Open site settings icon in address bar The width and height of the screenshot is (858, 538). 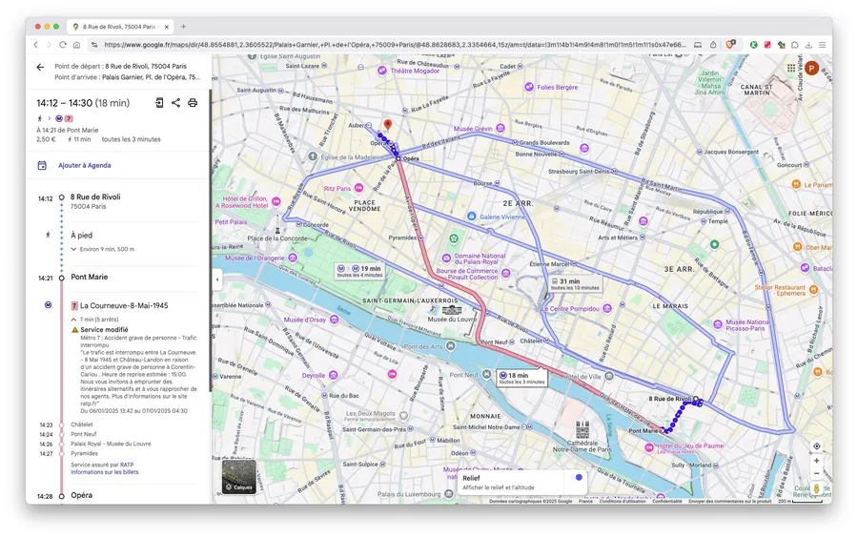[94, 45]
